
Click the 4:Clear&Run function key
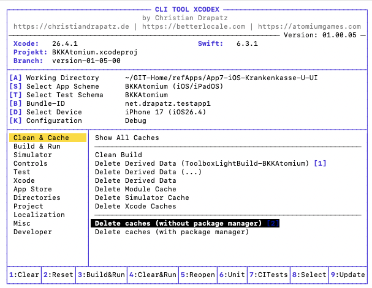(x=153, y=275)
